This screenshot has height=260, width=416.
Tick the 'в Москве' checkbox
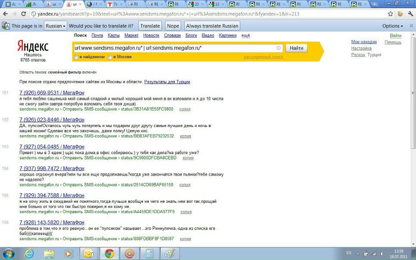[110, 57]
